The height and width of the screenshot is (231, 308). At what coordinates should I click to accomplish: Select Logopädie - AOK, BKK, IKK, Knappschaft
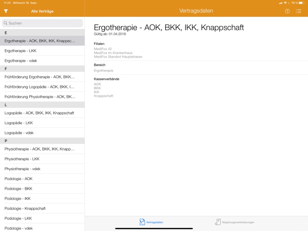coord(42,113)
